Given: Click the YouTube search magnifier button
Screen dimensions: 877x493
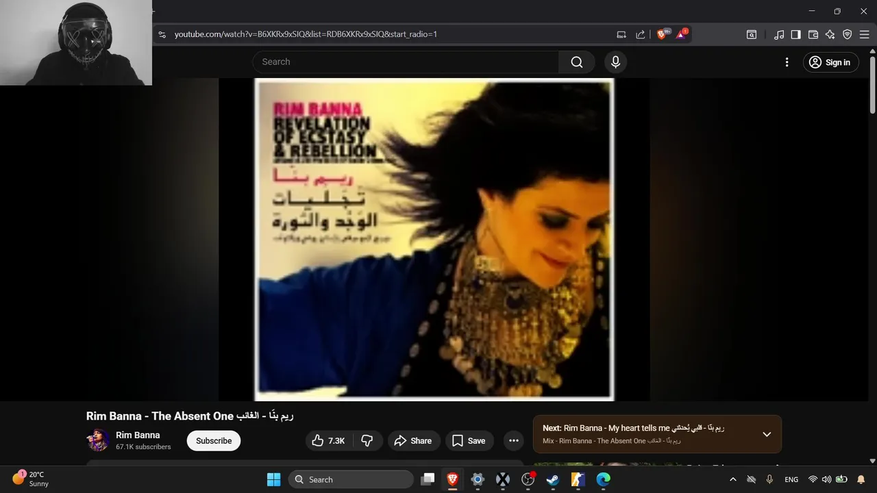Looking at the screenshot, I should (x=577, y=62).
